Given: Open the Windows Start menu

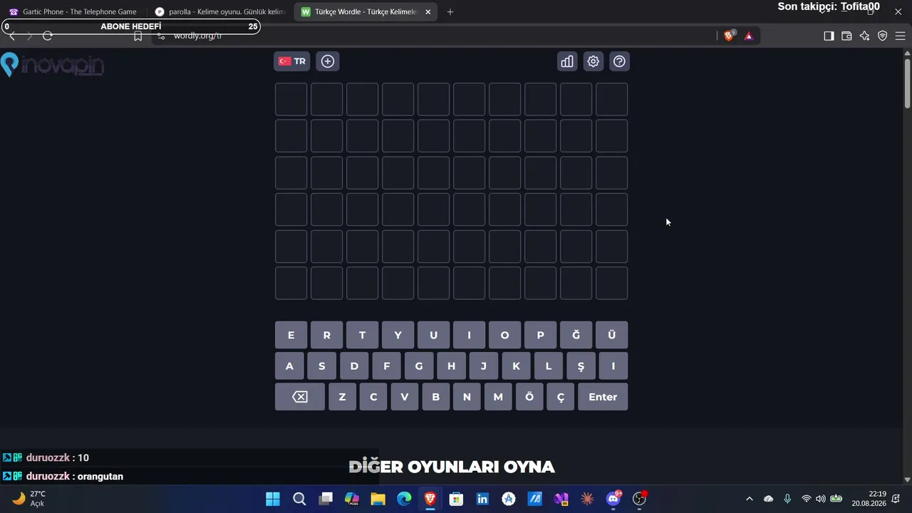Looking at the screenshot, I should (x=273, y=499).
